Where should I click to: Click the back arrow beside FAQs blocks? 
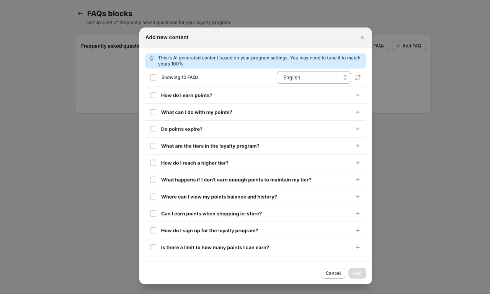tap(80, 13)
